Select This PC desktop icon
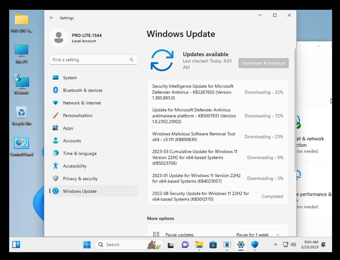 pyautogui.click(x=21, y=54)
